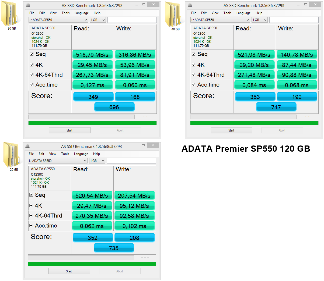Open File menu in window scoring 735
Image resolution: width=324 pixels, height=281 pixels.
pyautogui.click(x=31, y=154)
